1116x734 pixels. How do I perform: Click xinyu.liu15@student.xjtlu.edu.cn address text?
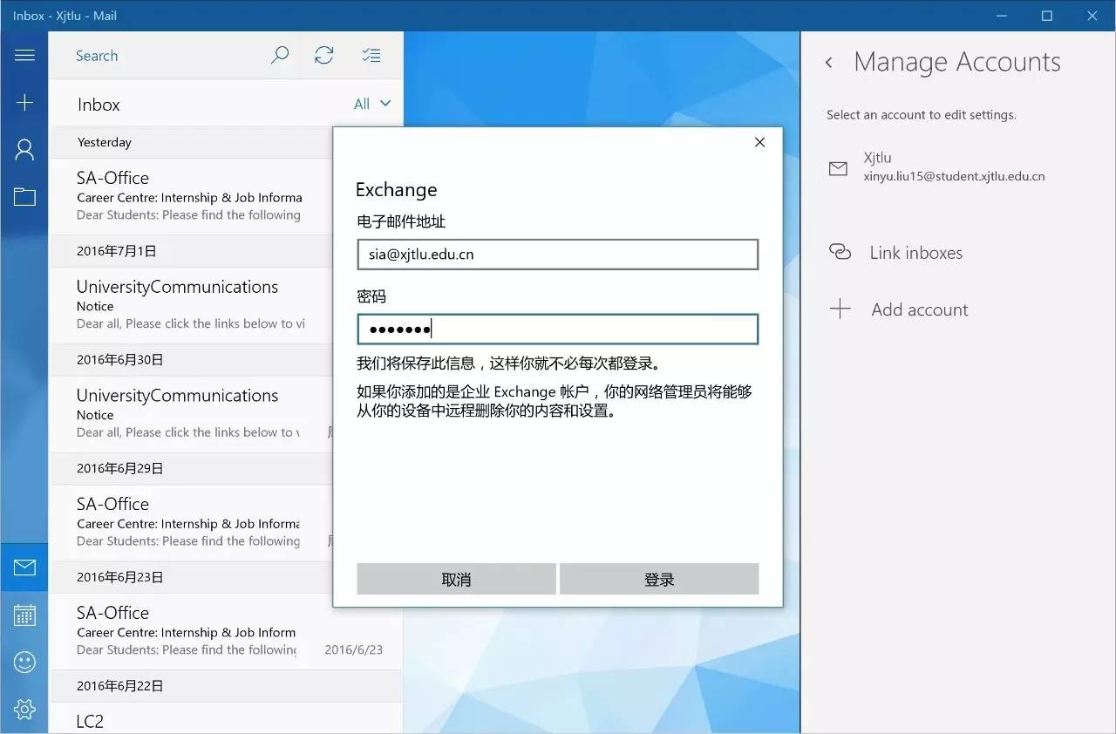(x=954, y=176)
